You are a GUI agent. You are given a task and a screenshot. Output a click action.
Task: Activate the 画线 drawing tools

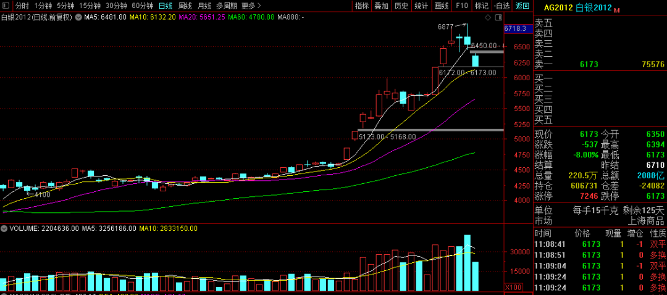442,6
